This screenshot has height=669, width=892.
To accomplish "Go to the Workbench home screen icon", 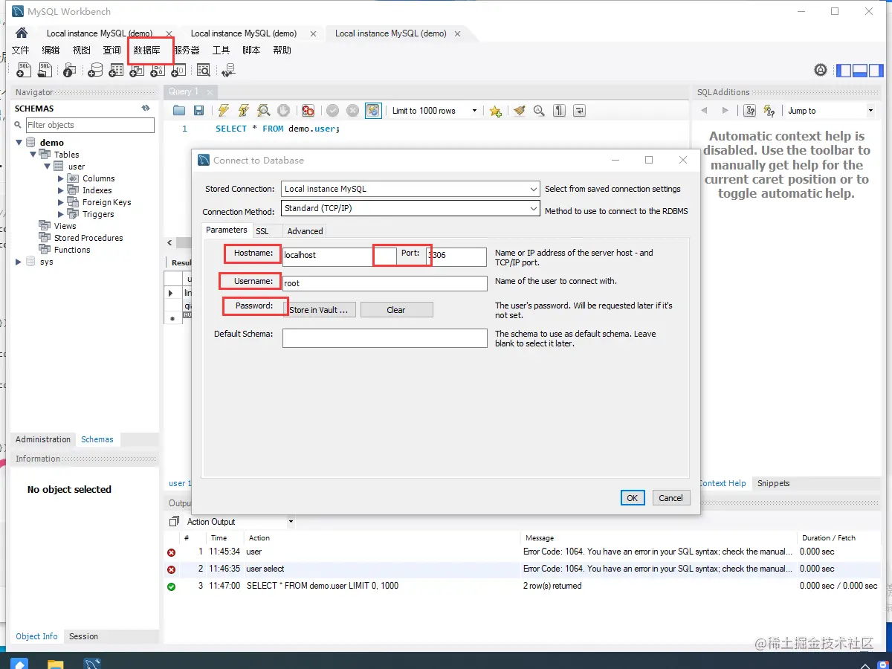I will [22, 33].
